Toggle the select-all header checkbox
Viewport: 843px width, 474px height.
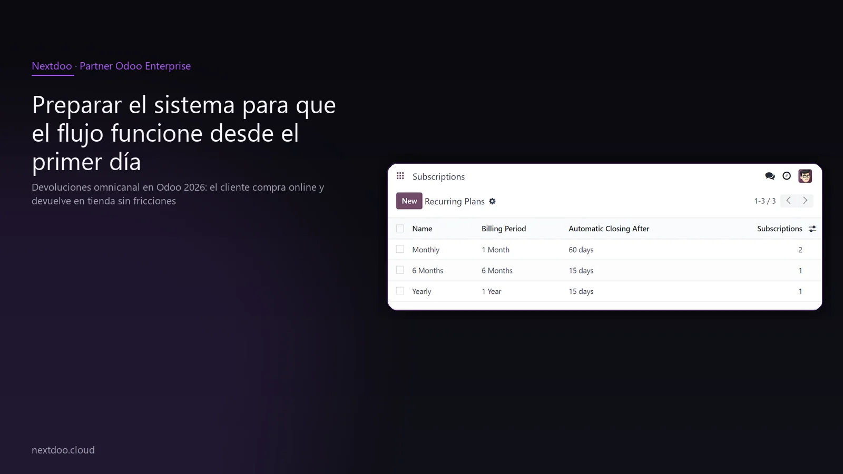point(400,229)
